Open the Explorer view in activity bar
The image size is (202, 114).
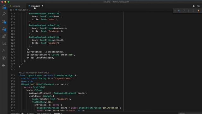click(x=4, y=7)
